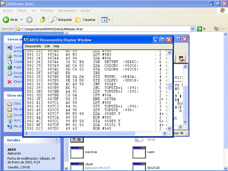Open the Help menu in ARFD window
Screen dimensions: 228x171
pyautogui.click(x=56, y=46)
